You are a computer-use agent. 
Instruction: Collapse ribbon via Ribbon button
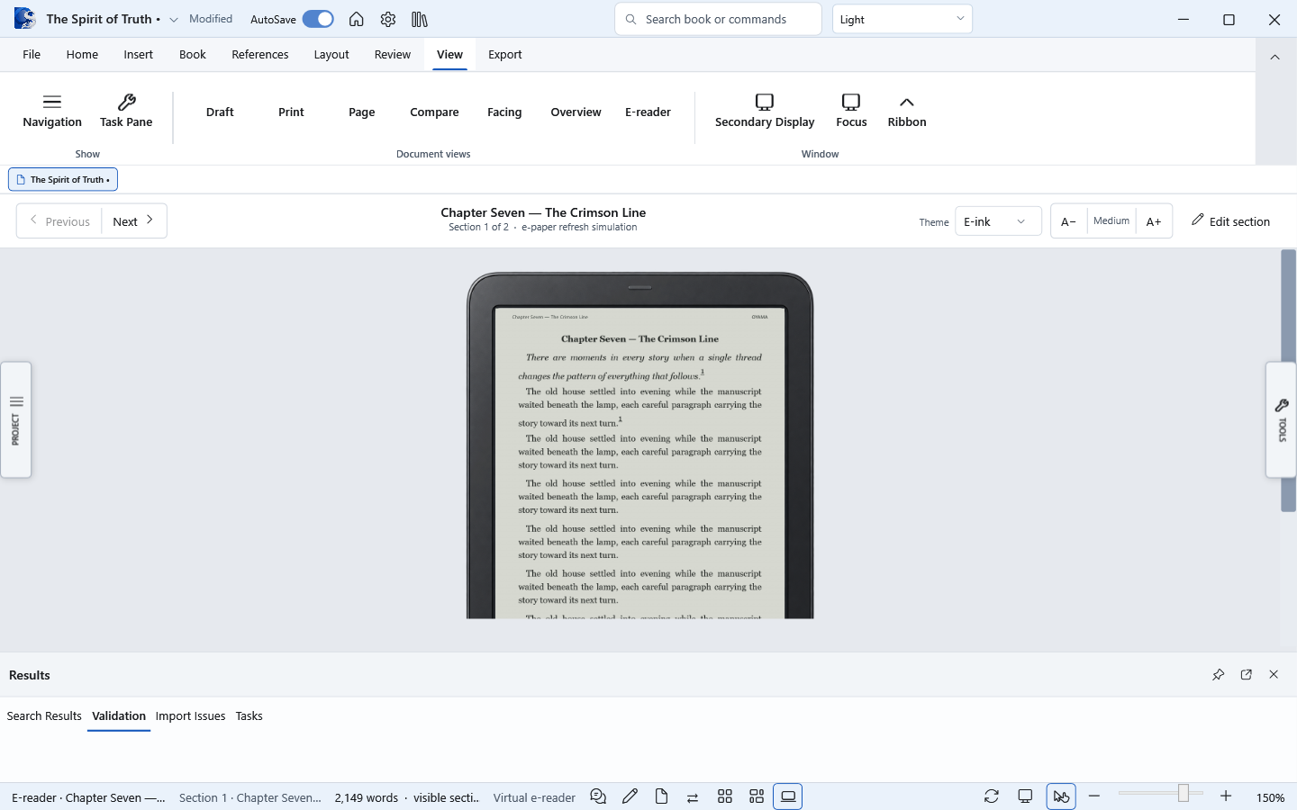[x=907, y=112]
